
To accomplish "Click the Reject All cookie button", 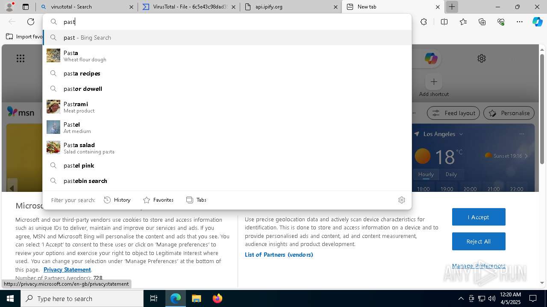I will (479, 241).
